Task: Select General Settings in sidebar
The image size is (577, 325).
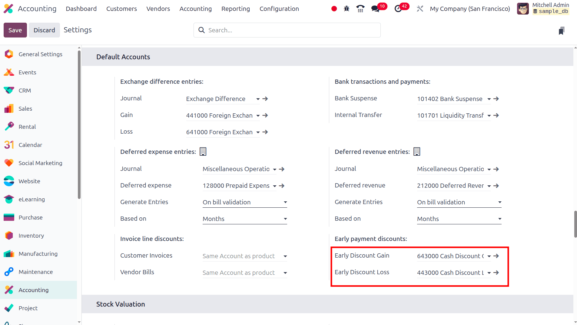Action: point(38,54)
